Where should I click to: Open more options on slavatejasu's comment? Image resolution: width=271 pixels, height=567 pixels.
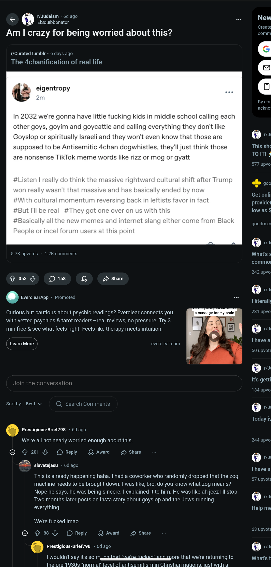(x=164, y=533)
